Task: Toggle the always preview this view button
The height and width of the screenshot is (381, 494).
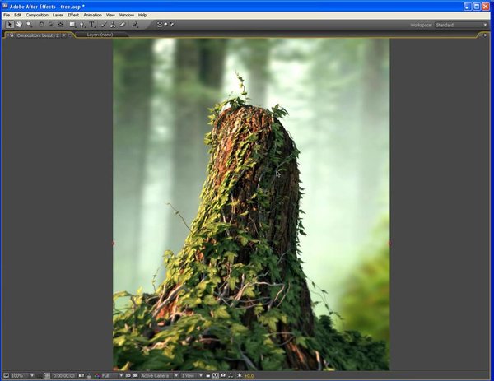Action: (7, 375)
